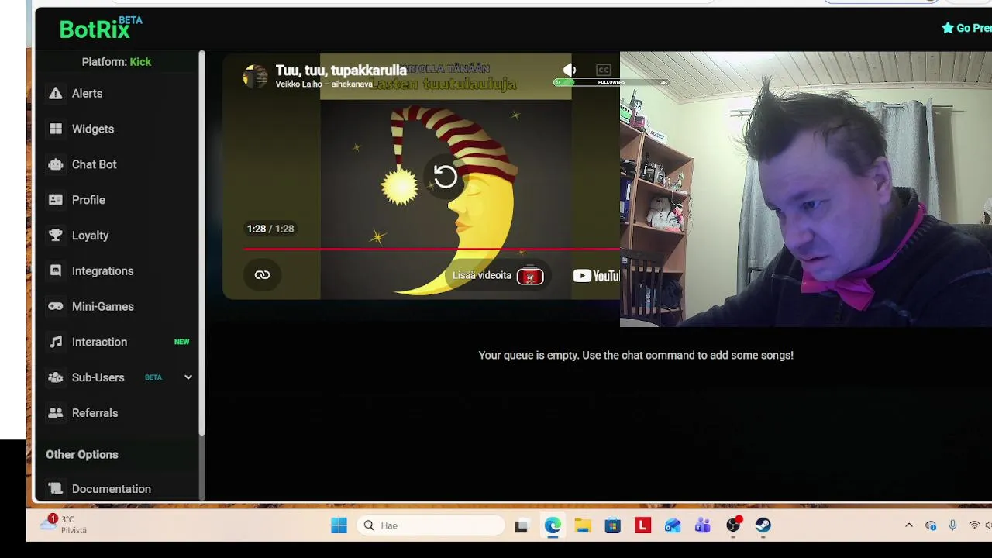The image size is (992, 558).
Task: Click the 'Your queue is empty' message
Action: point(635,355)
